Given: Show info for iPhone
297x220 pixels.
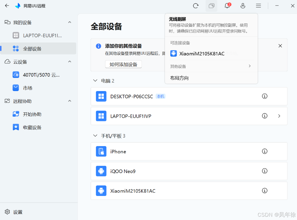Looking at the screenshot, I should coord(265,151).
